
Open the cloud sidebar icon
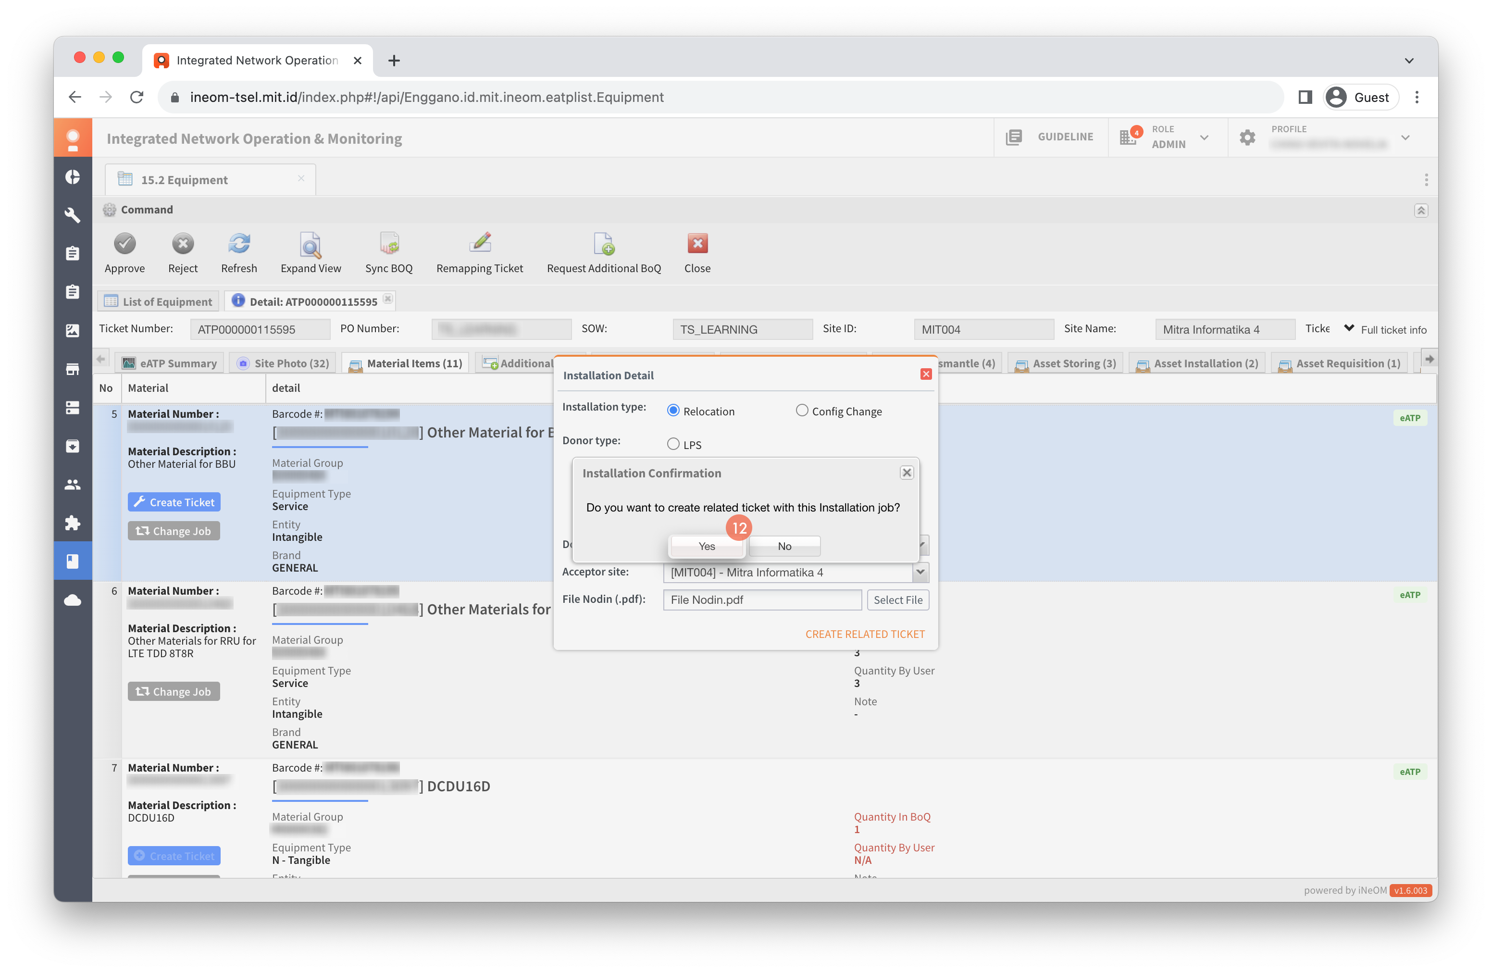tap(73, 600)
